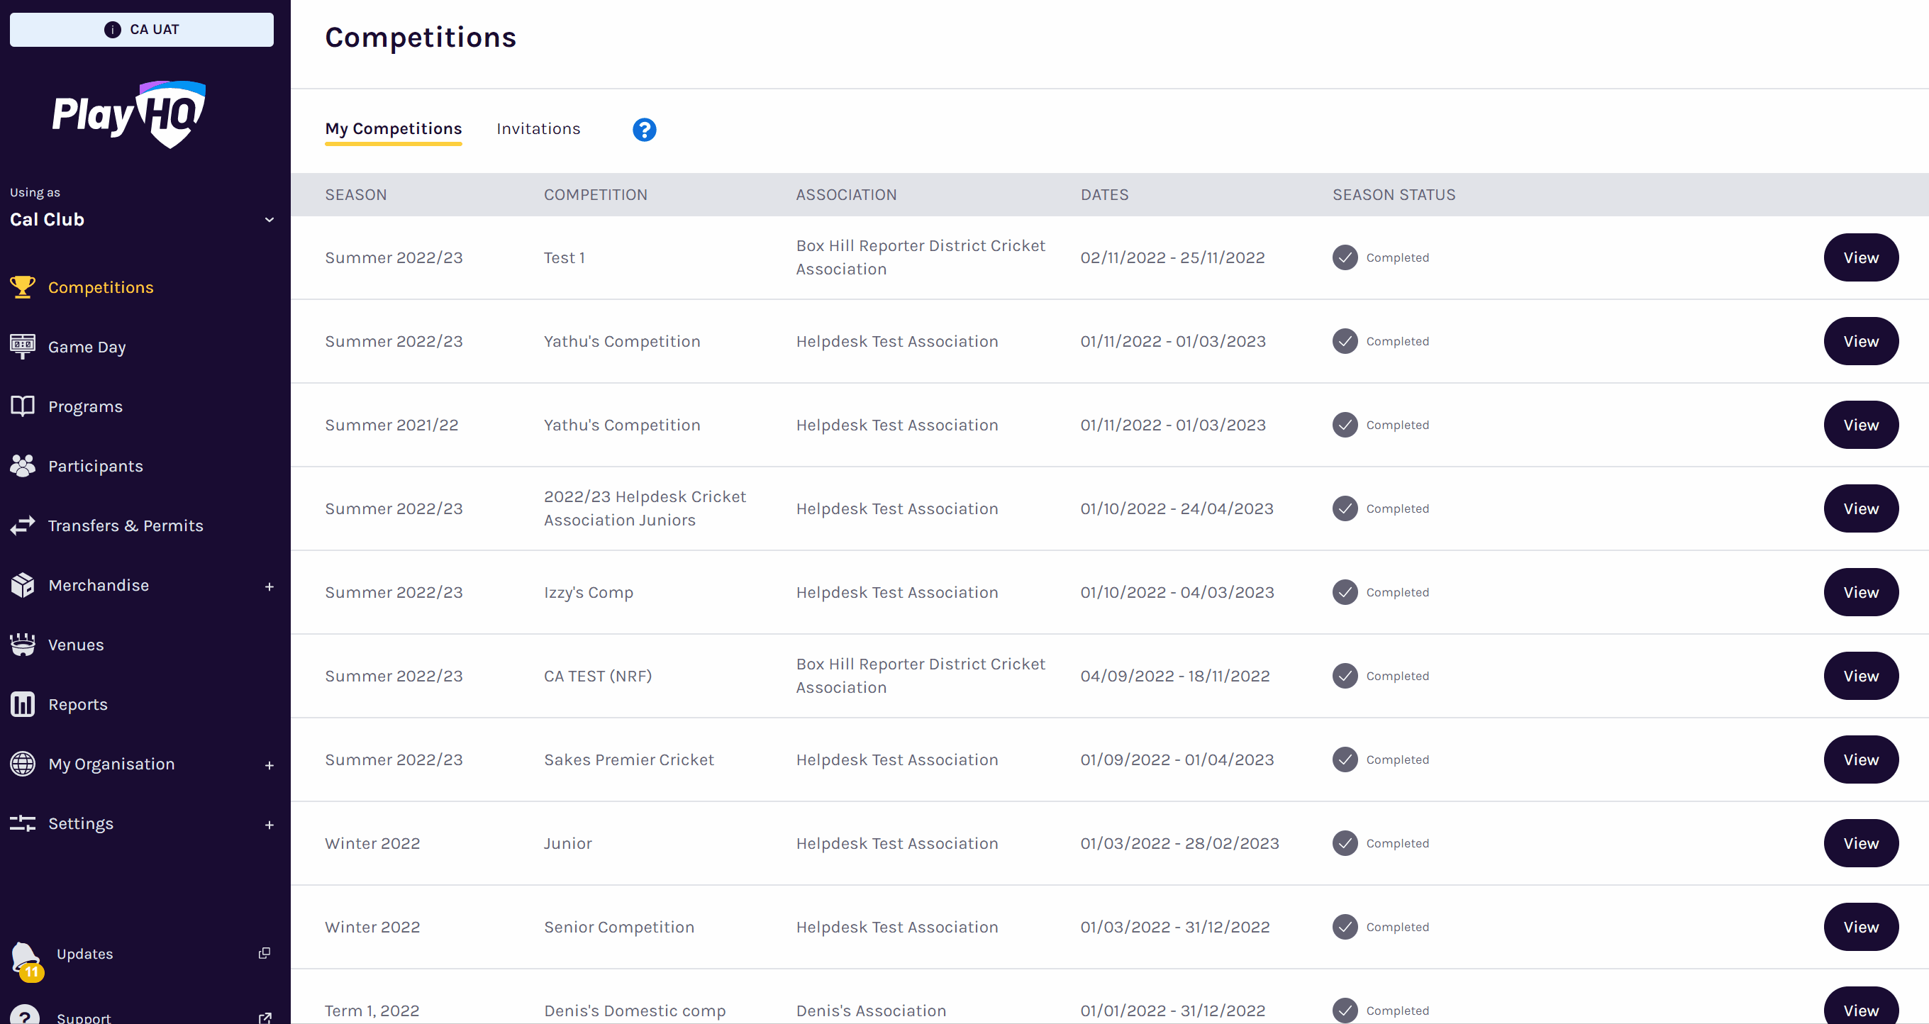
Task: View the Senior Competition row
Action: 1861,927
